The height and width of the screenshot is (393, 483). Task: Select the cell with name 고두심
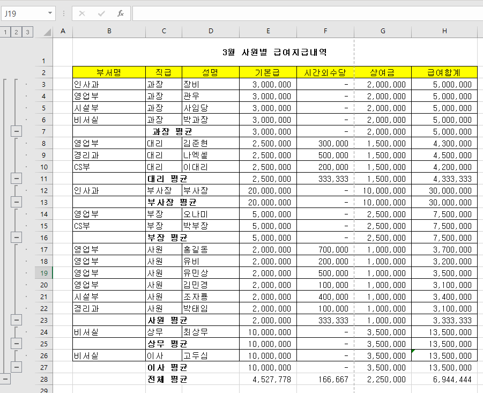211,355
